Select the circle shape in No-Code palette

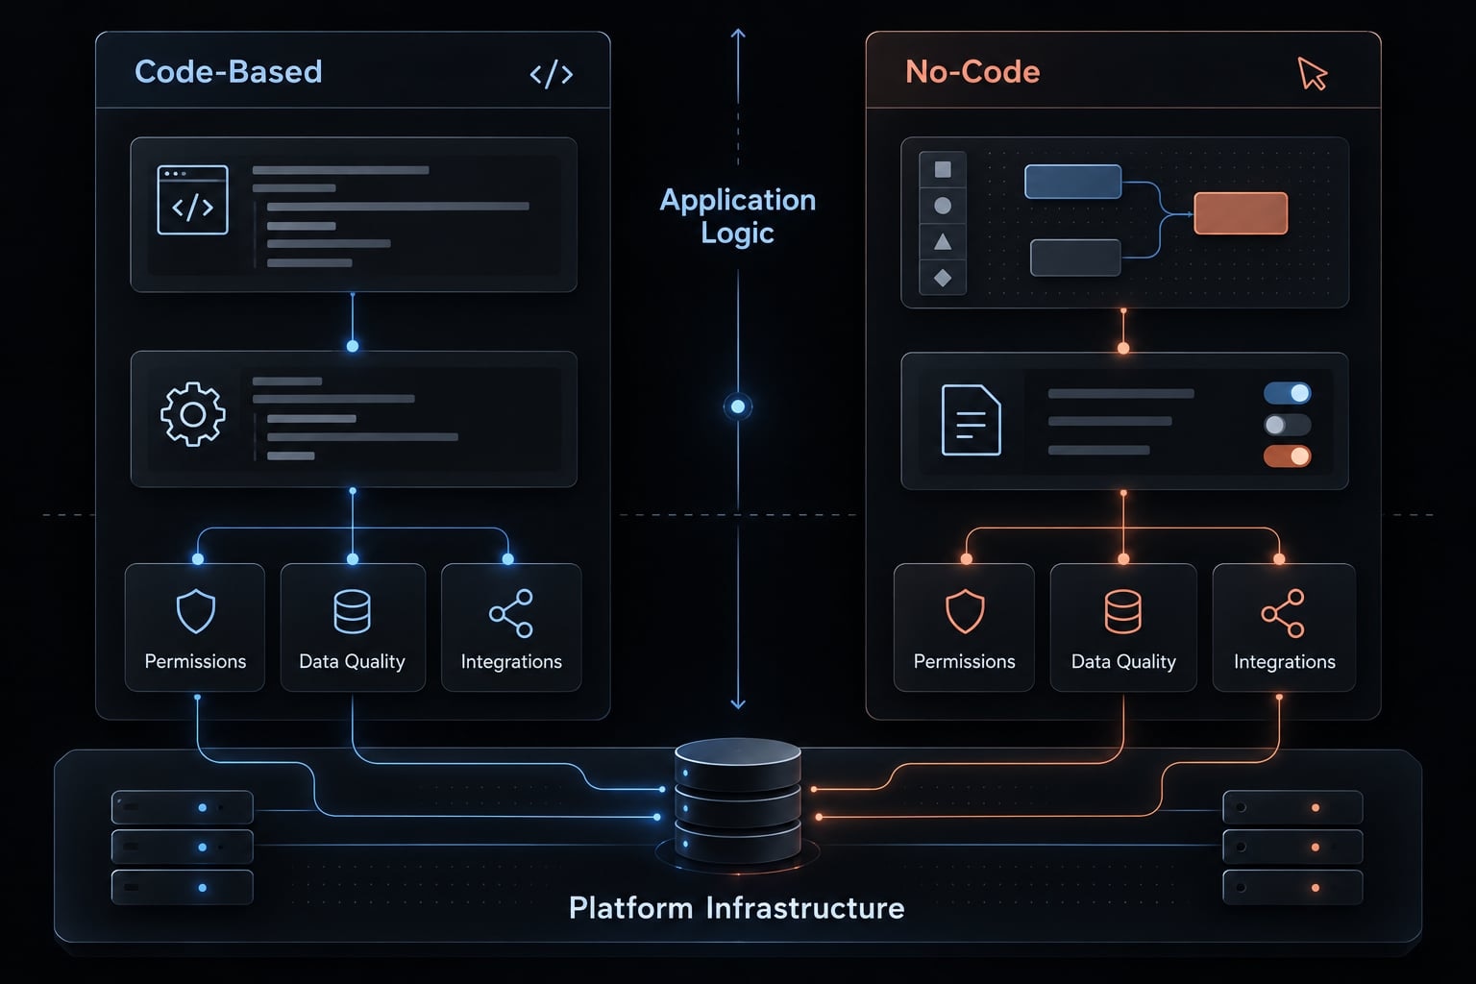(943, 206)
